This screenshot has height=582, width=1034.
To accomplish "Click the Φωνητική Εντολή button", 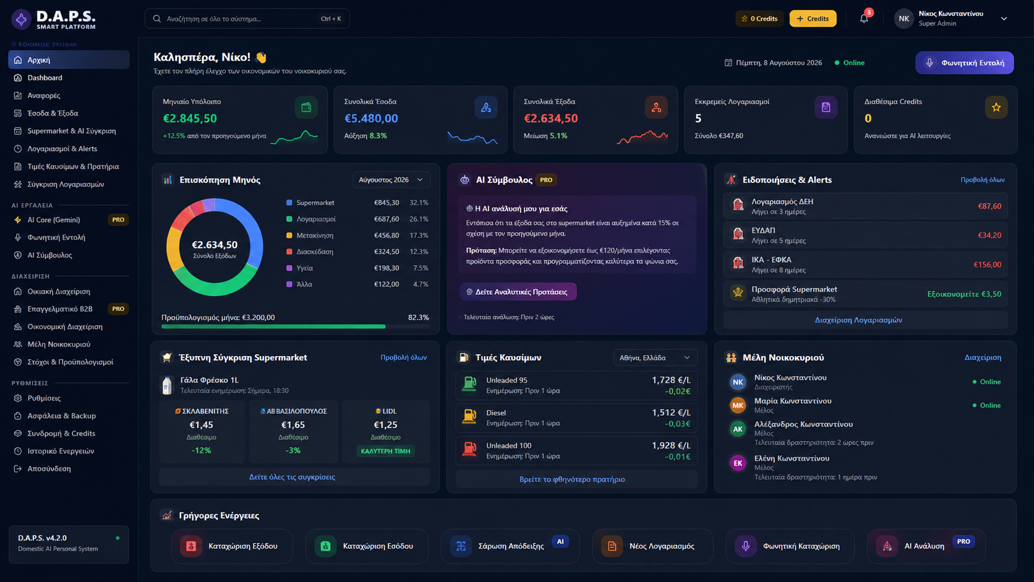I will coord(965,62).
